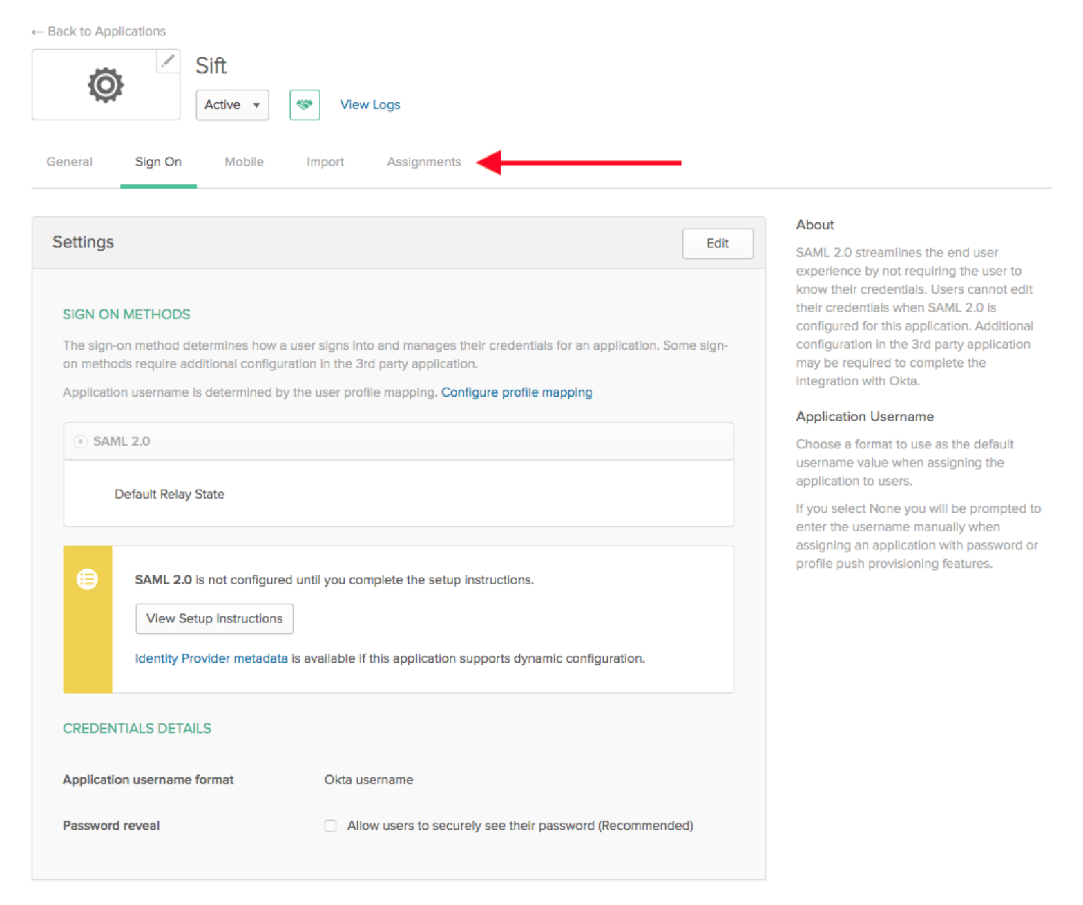Viewport: 1083px width, 905px height.
Task: Click the 'Password reveal' label
Action: [x=111, y=826]
